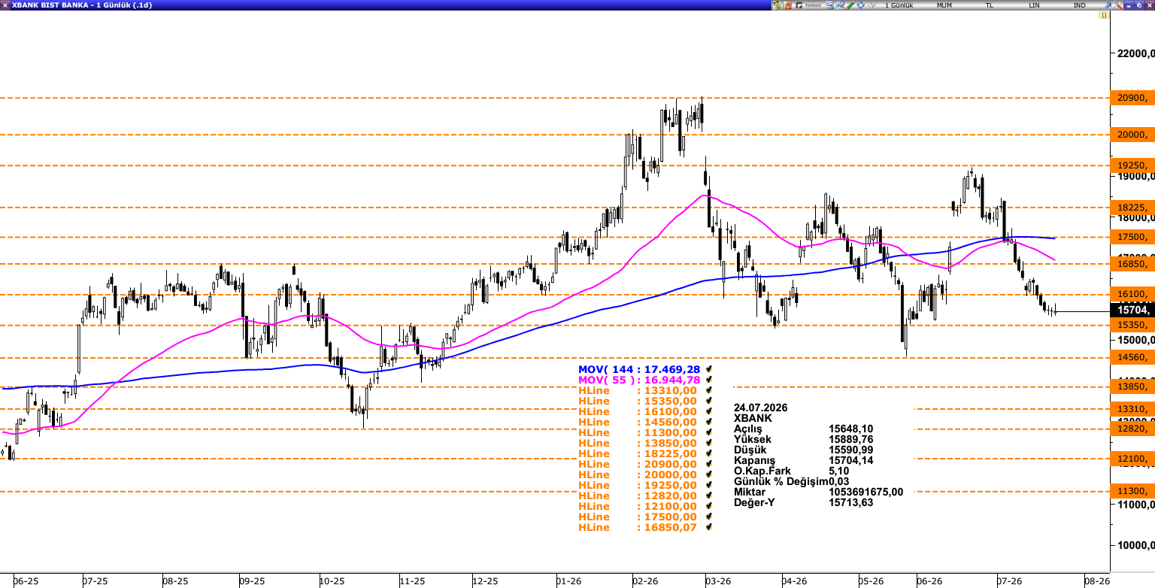Viewport: 1155px width, 588px height.
Task: Click the 13850 orange price label on axis
Action: tap(1132, 386)
